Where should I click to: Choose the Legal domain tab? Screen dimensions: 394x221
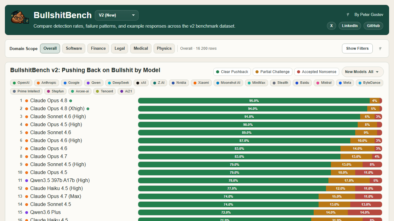(x=120, y=48)
